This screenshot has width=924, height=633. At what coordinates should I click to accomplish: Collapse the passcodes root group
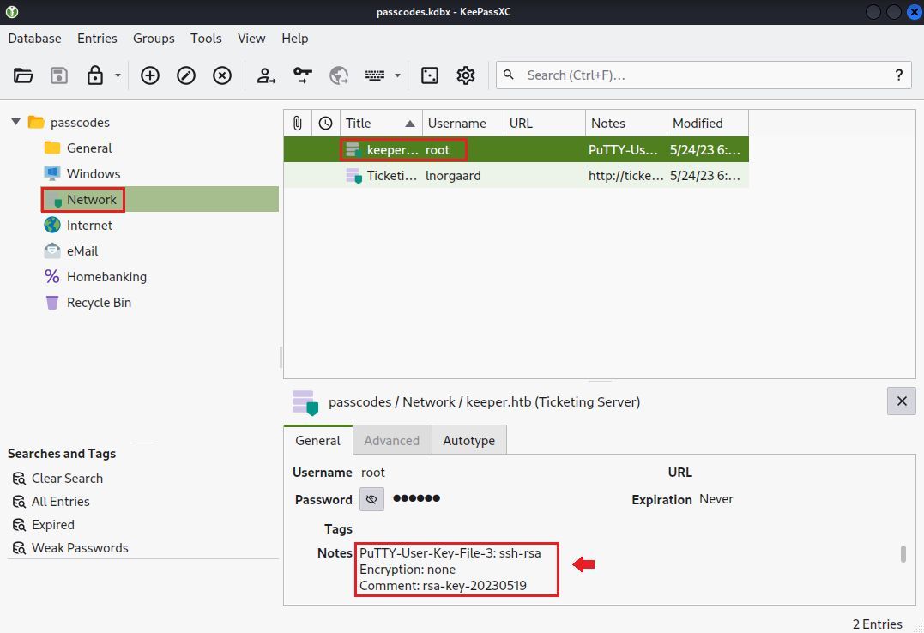point(16,122)
